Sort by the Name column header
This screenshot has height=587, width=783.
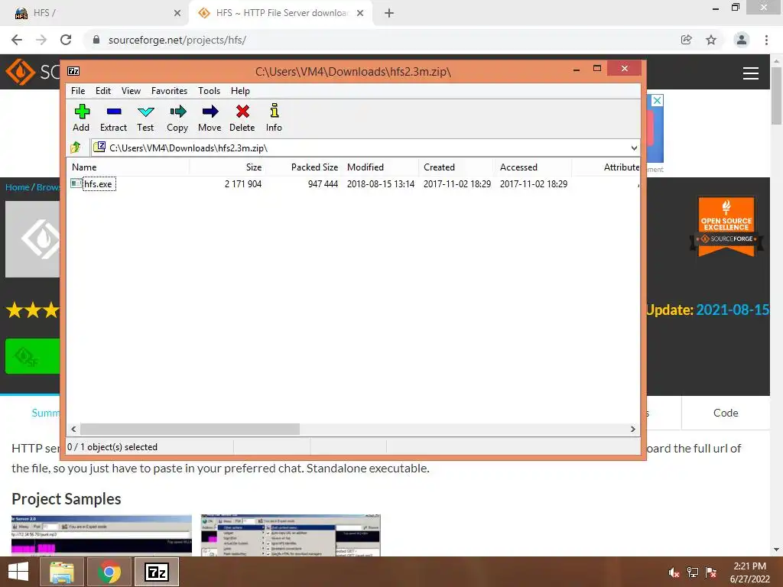pyautogui.click(x=128, y=167)
